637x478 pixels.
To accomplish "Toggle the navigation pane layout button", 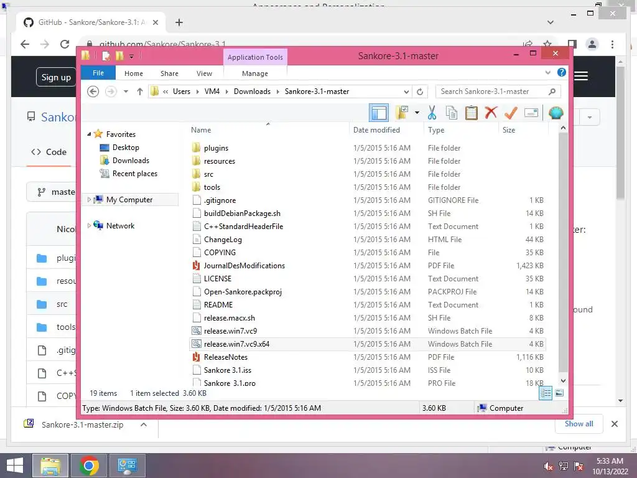I will pos(379,113).
